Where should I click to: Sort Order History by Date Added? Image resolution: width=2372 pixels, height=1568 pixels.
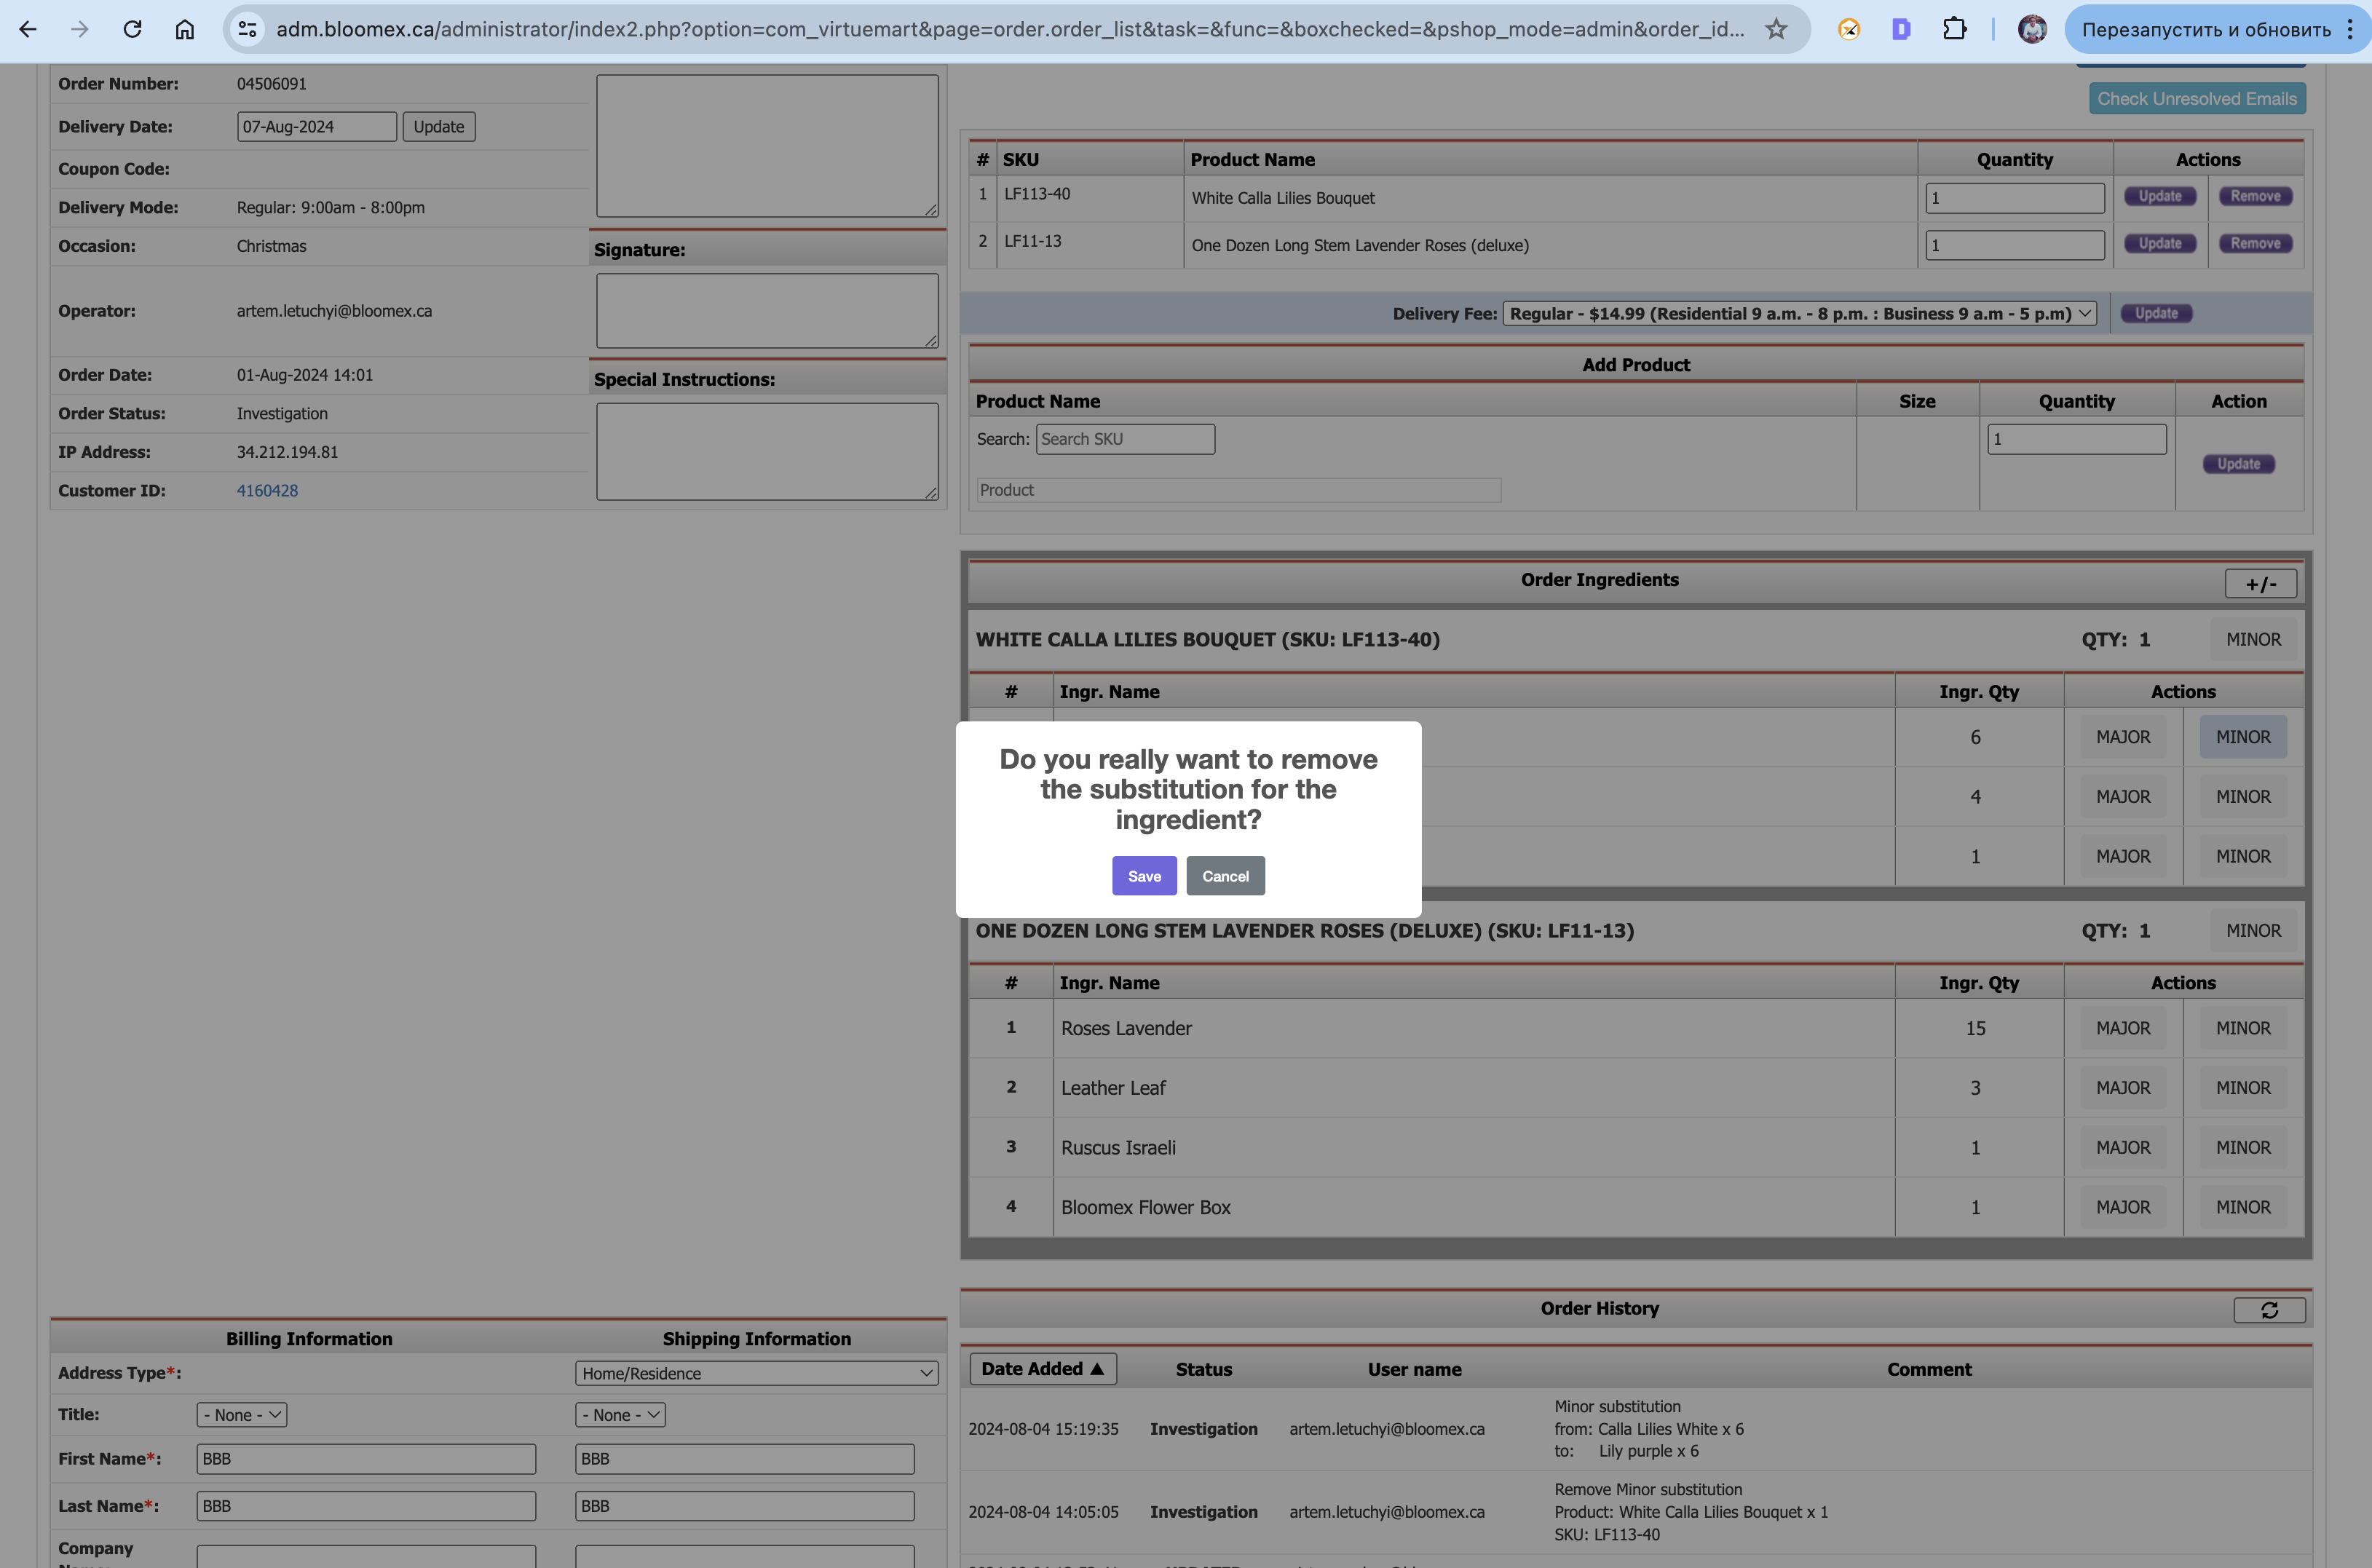pyautogui.click(x=1043, y=1369)
